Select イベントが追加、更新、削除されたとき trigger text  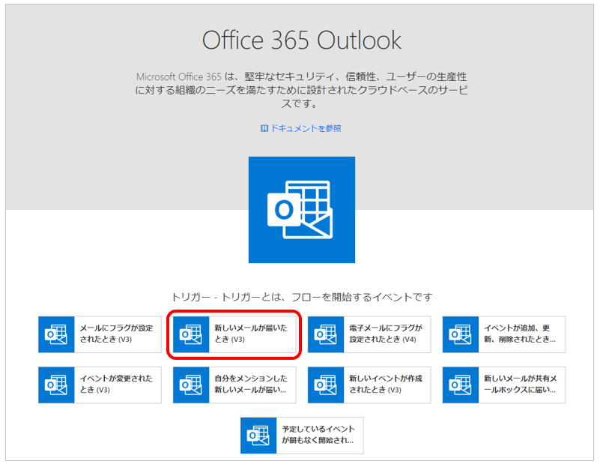[520, 334]
